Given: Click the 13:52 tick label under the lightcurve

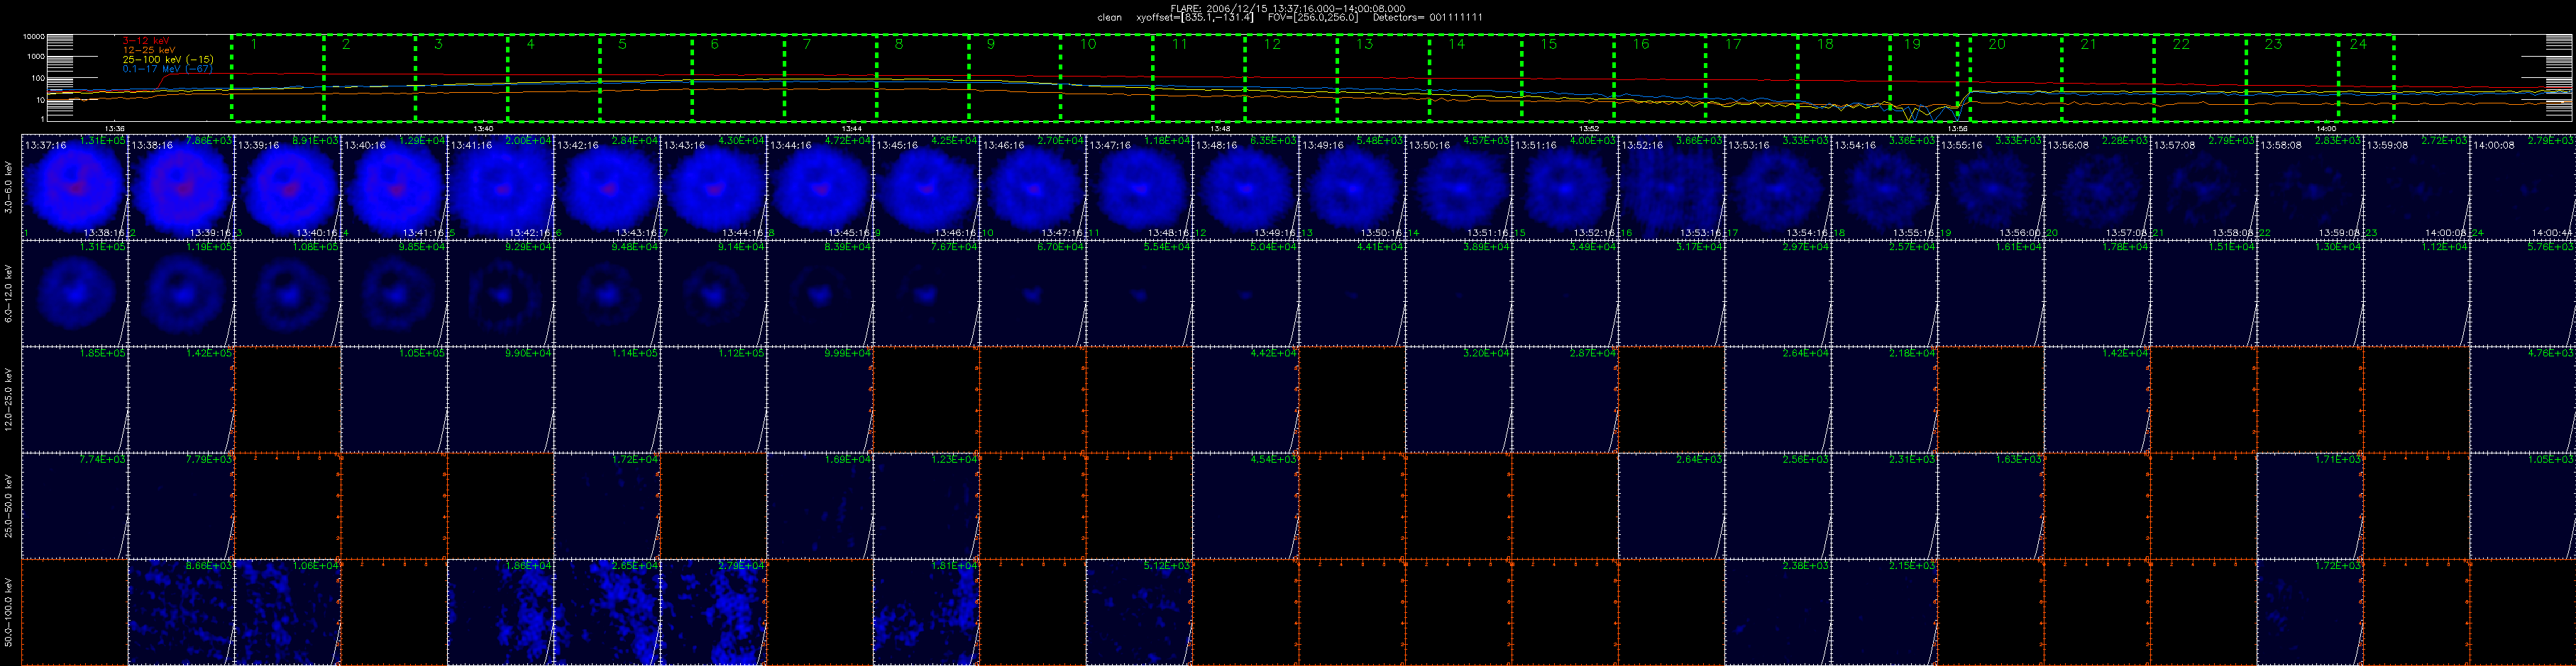Looking at the screenshot, I should pos(1589,128).
